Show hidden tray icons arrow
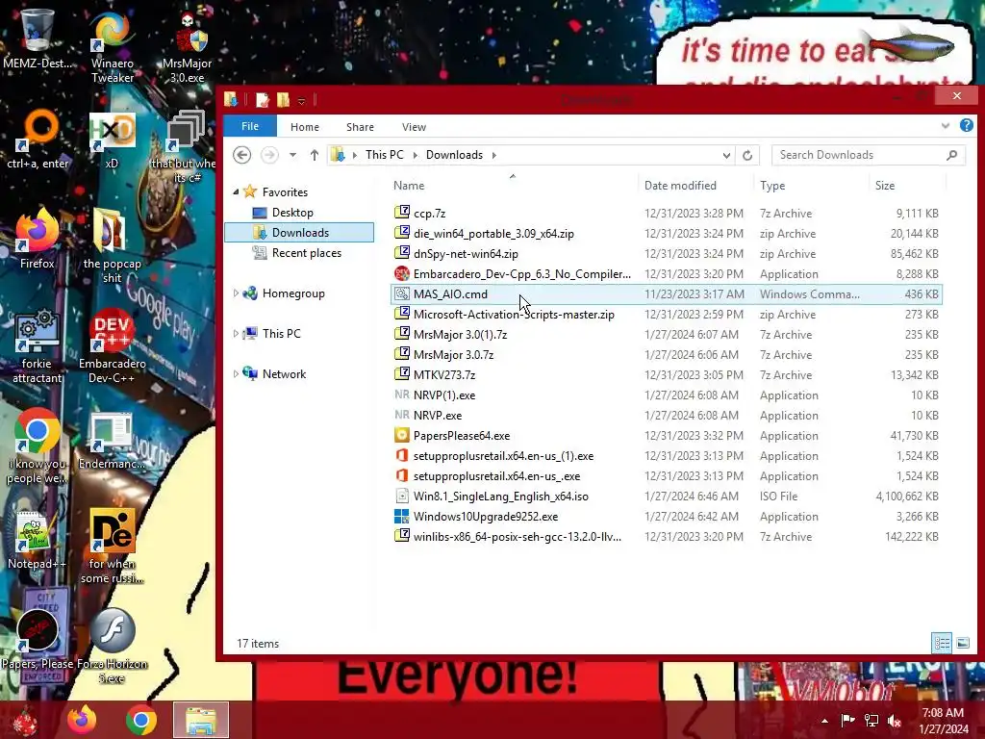This screenshot has height=739, width=985. click(824, 721)
